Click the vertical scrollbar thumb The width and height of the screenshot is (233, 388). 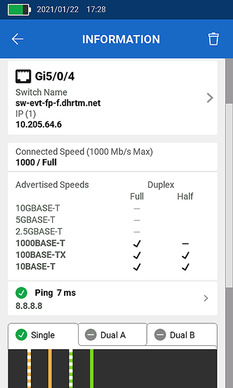pyautogui.click(x=229, y=195)
